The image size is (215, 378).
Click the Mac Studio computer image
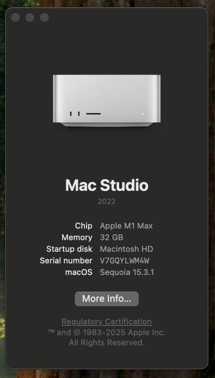click(x=107, y=100)
